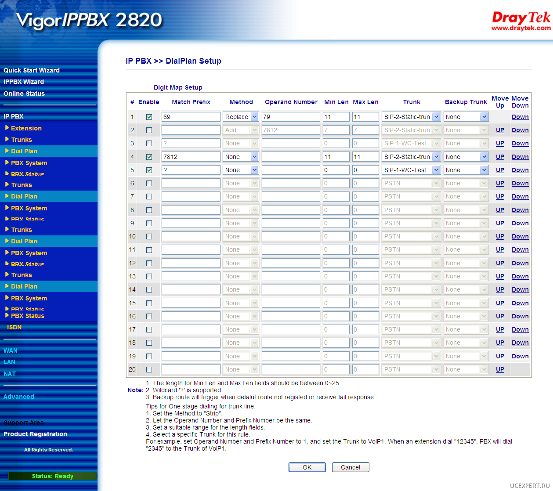553x491 pixels.
Task: Go to Product Registration
Action: [x=35, y=434]
